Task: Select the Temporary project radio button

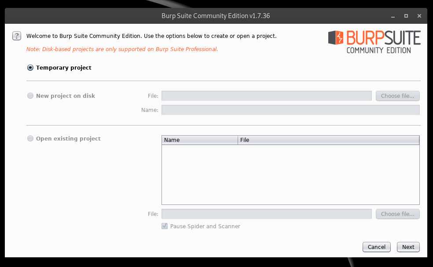Action: point(30,68)
